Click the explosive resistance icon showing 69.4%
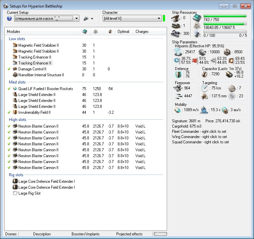254x239 pixels. tap(231, 60)
